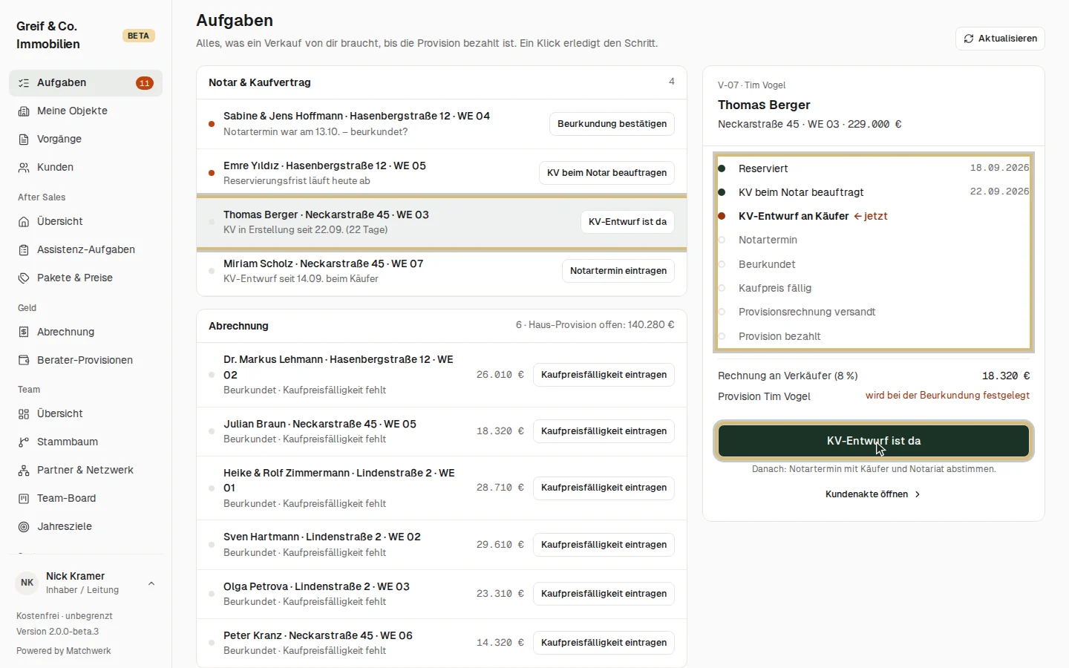This screenshot has height=668, width=1069.
Task: Go to the Kunden menu item
Action: (86, 168)
